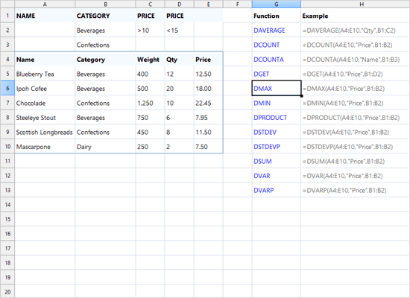Select the Qty header cell
410x298 pixels.
pyautogui.click(x=180, y=60)
